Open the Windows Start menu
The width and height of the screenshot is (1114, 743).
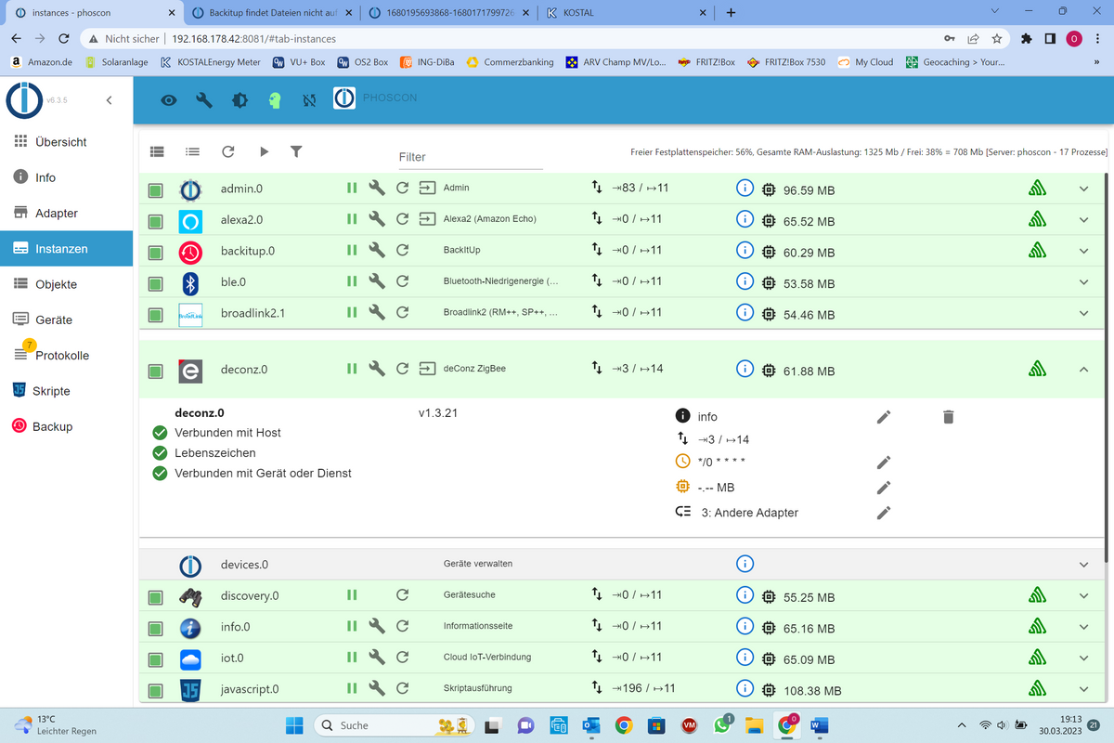pos(293,725)
